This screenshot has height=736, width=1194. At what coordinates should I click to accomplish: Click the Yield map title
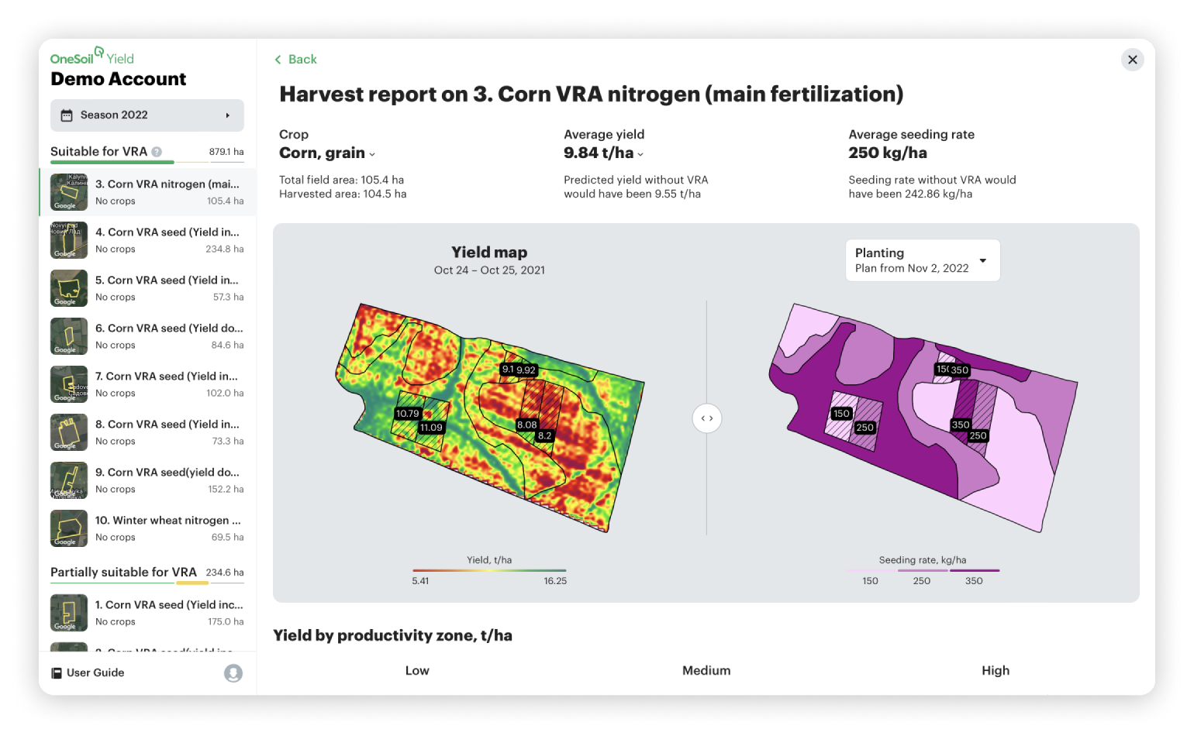point(489,253)
